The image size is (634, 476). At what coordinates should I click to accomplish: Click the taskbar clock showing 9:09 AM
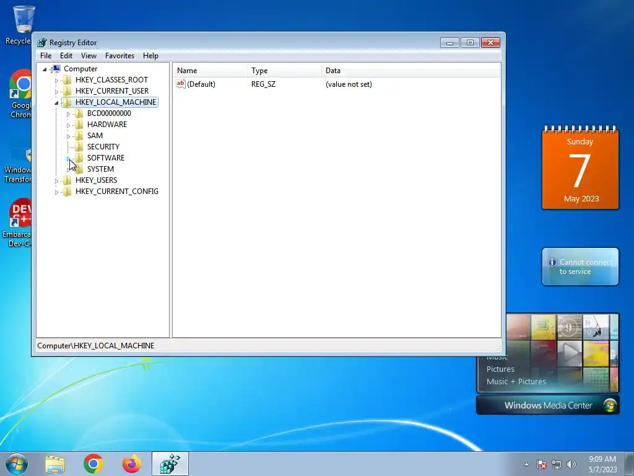602,464
